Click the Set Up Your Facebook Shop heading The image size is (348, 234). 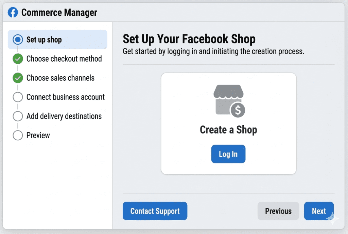189,39
